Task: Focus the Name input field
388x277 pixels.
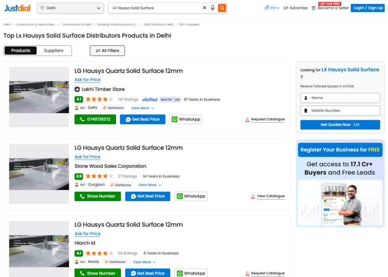Action: click(340, 98)
